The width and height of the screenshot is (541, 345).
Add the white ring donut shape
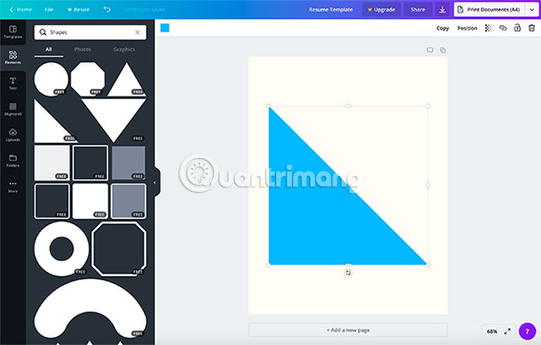[62, 249]
